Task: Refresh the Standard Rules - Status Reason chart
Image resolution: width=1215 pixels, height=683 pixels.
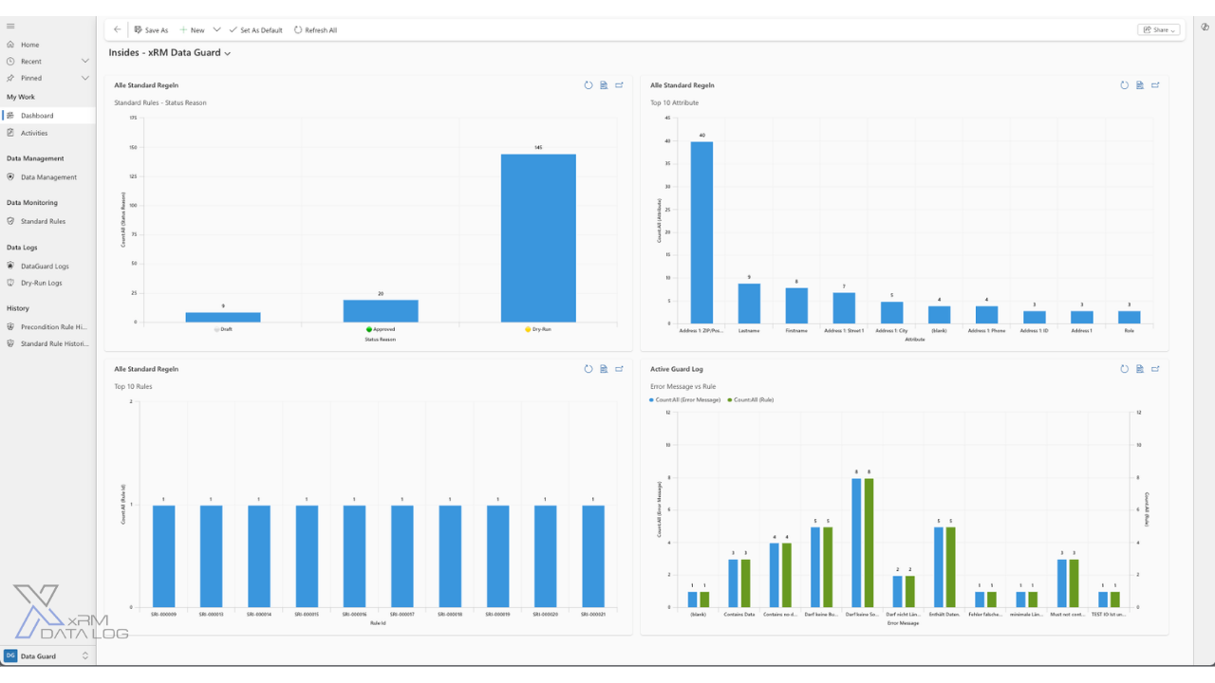Action: [589, 85]
